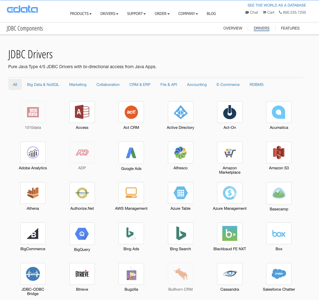This screenshot has width=319, height=300.
Task: Open the Azure Management dollar icon
Action: coord(230,193)
